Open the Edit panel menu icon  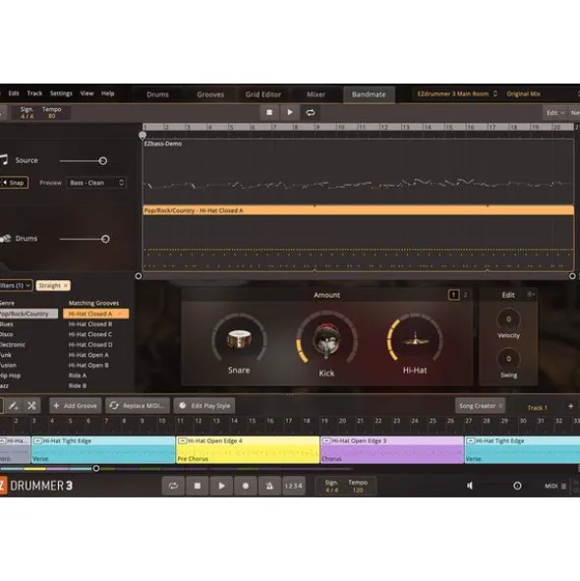pyautogui.click(x=530, y=294)
